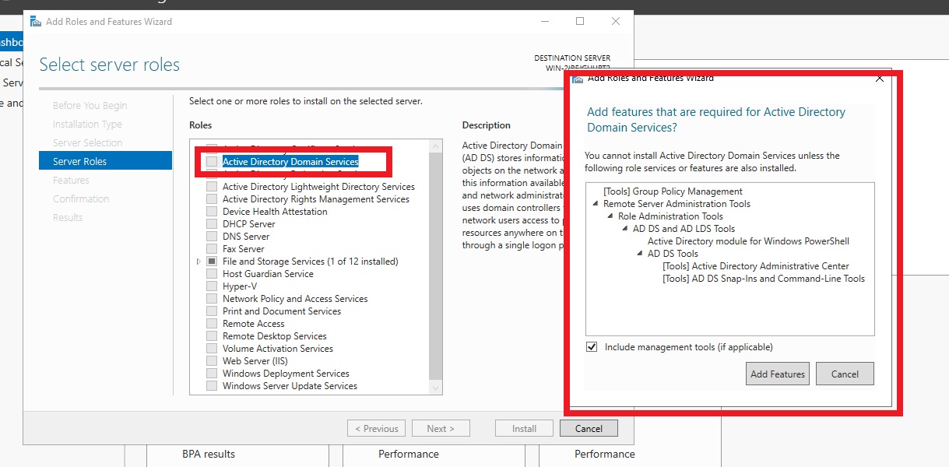949x467 pixels.
Task: Check the Hyper-V role checkbox
Action: click(212, 286)
